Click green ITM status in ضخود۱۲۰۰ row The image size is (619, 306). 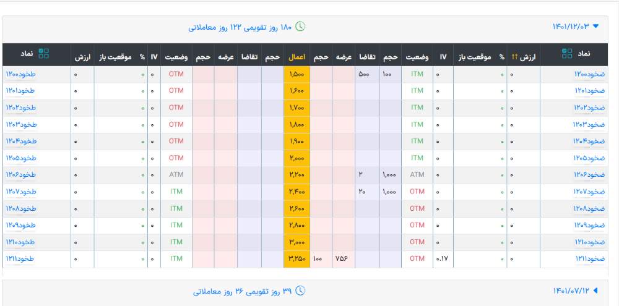[x=417, y=74]
